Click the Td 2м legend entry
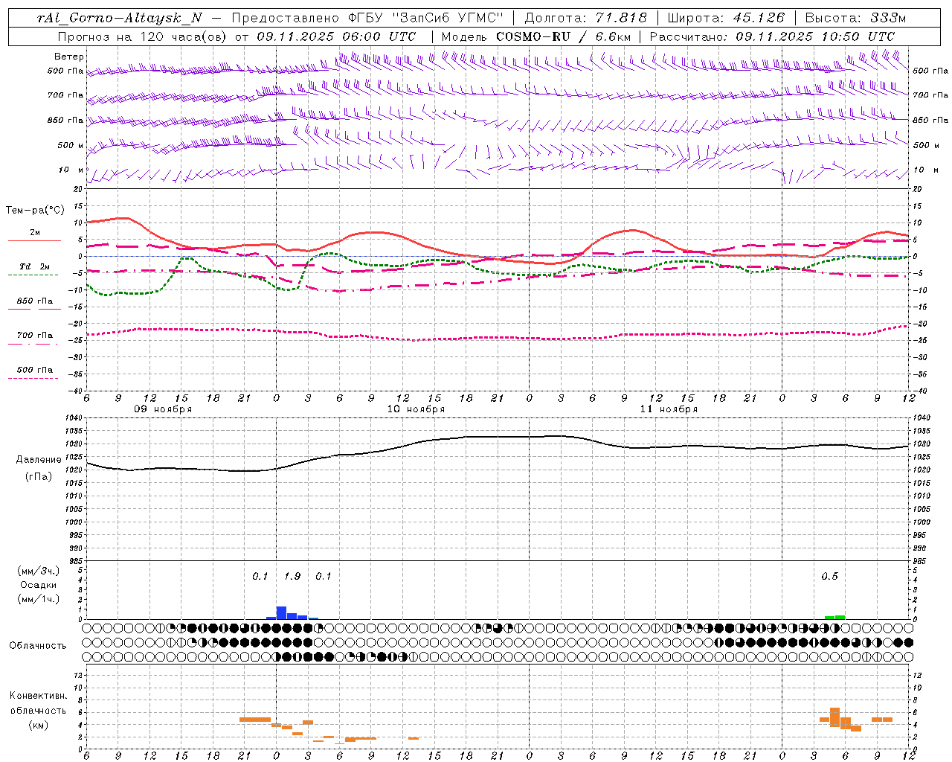Viewport: 952px width, 762px height. 34,269
